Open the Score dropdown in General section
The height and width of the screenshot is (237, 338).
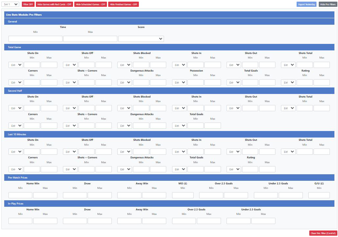tap(141, 38)
